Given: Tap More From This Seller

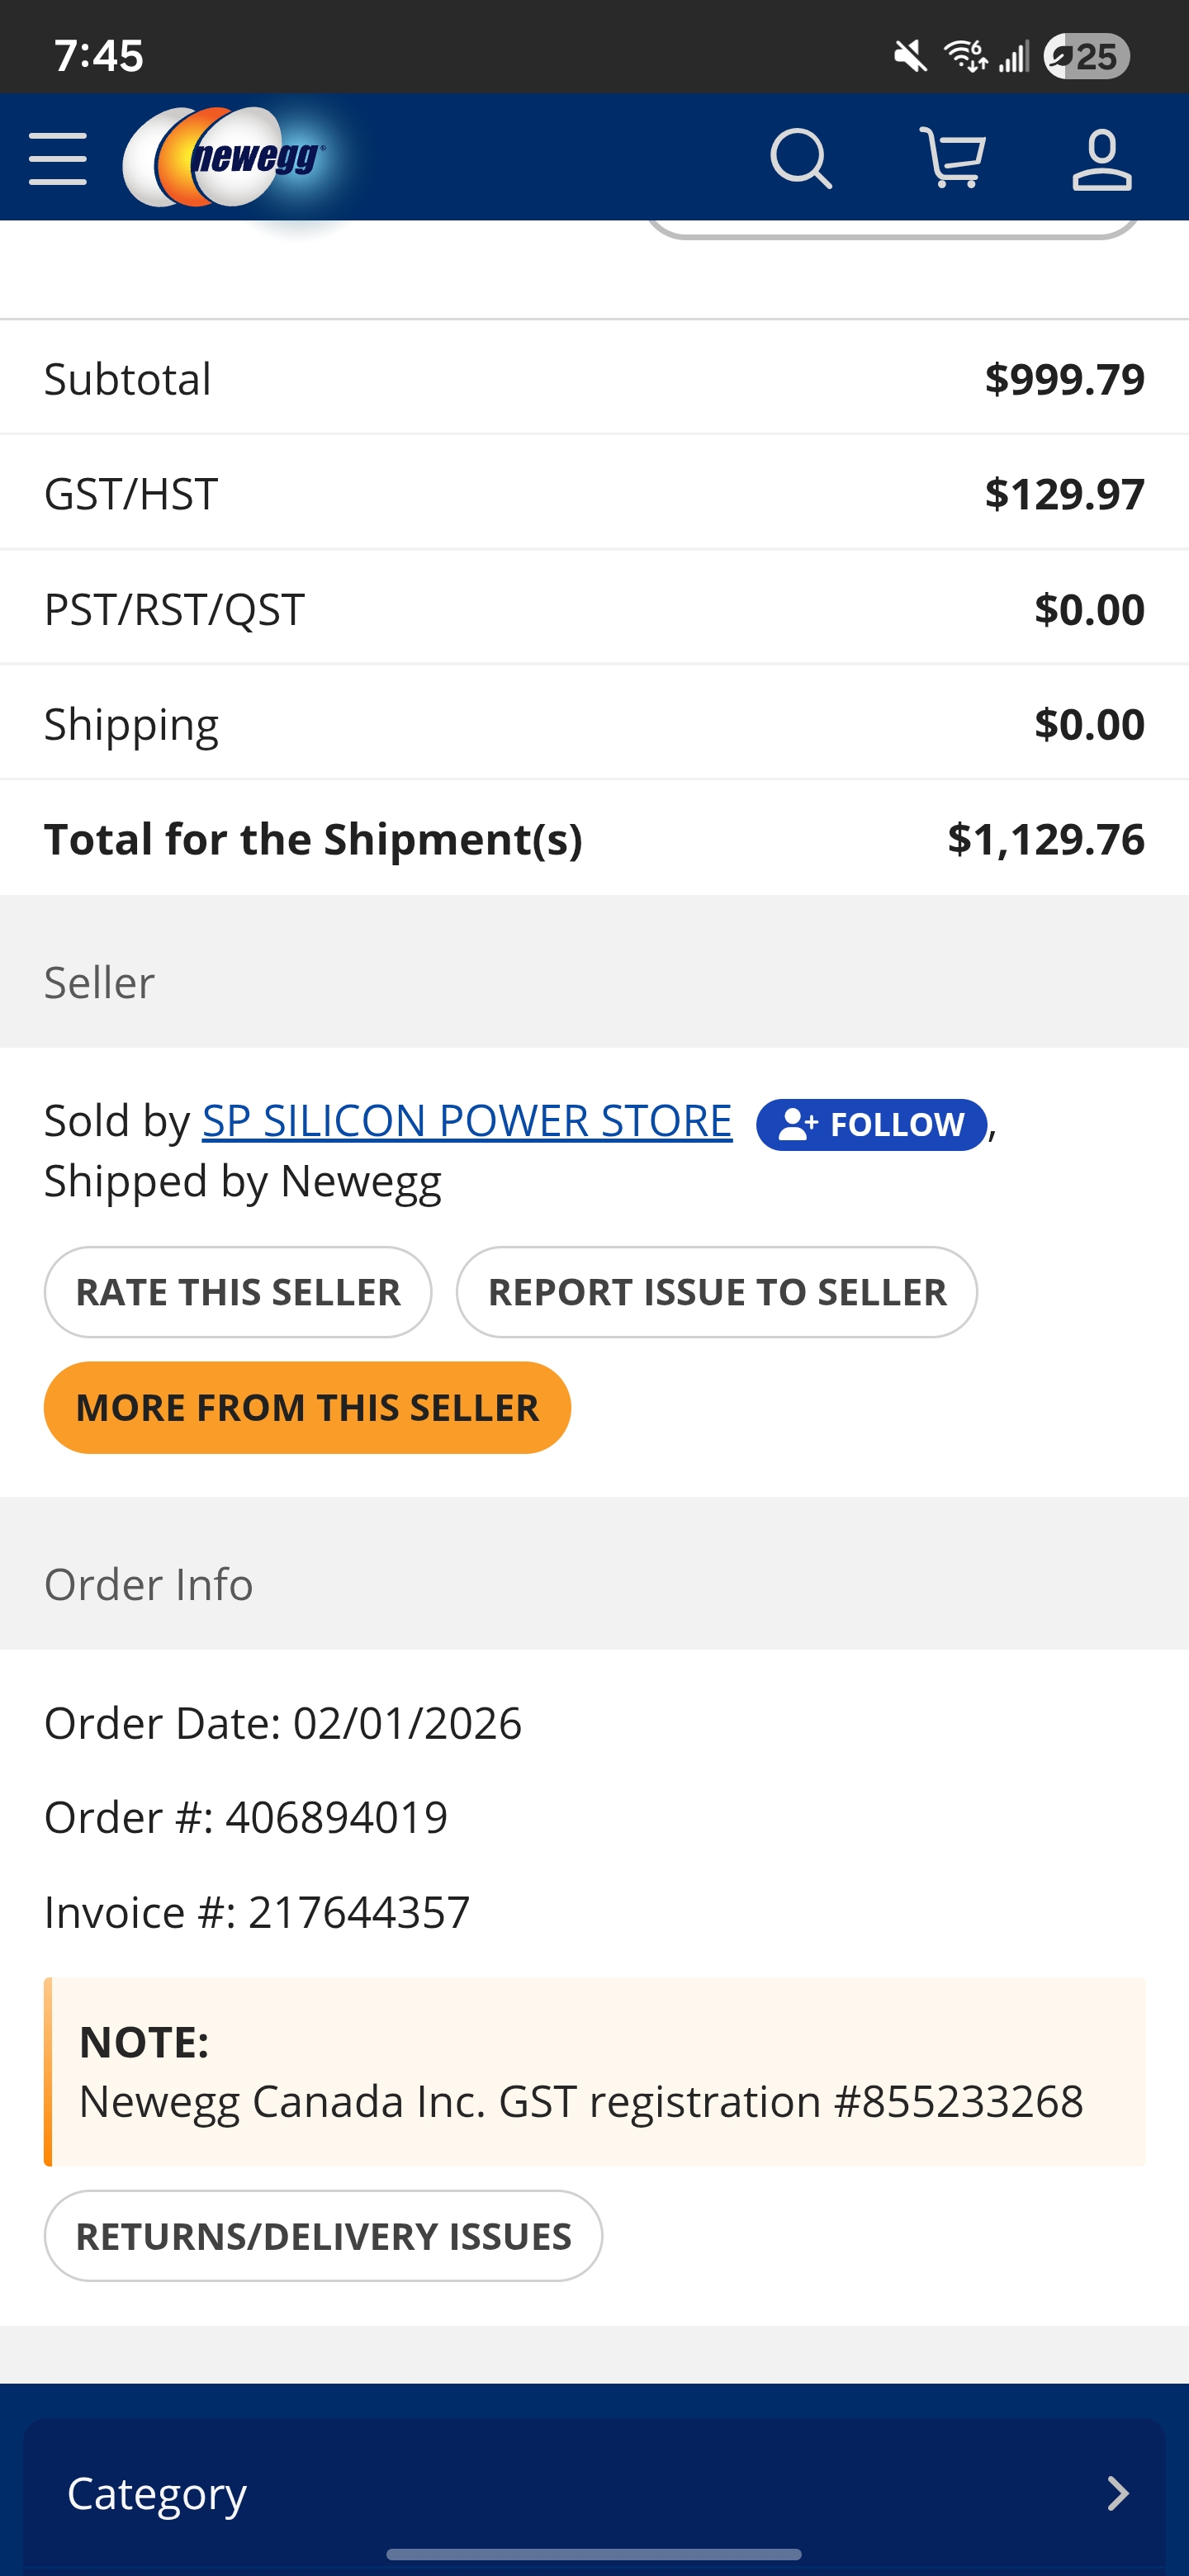Looking at the screenshot, I should click(x=307, y=1407).
